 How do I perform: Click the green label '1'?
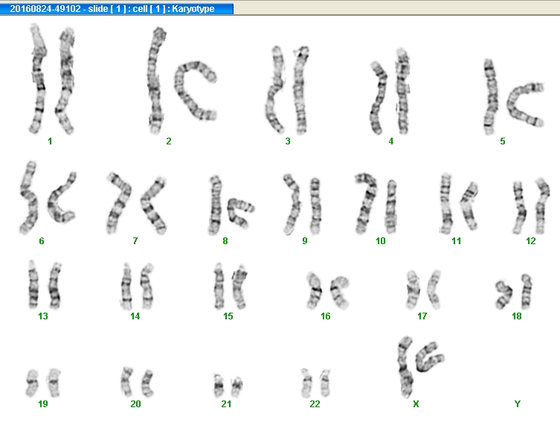tap(50, 141)
